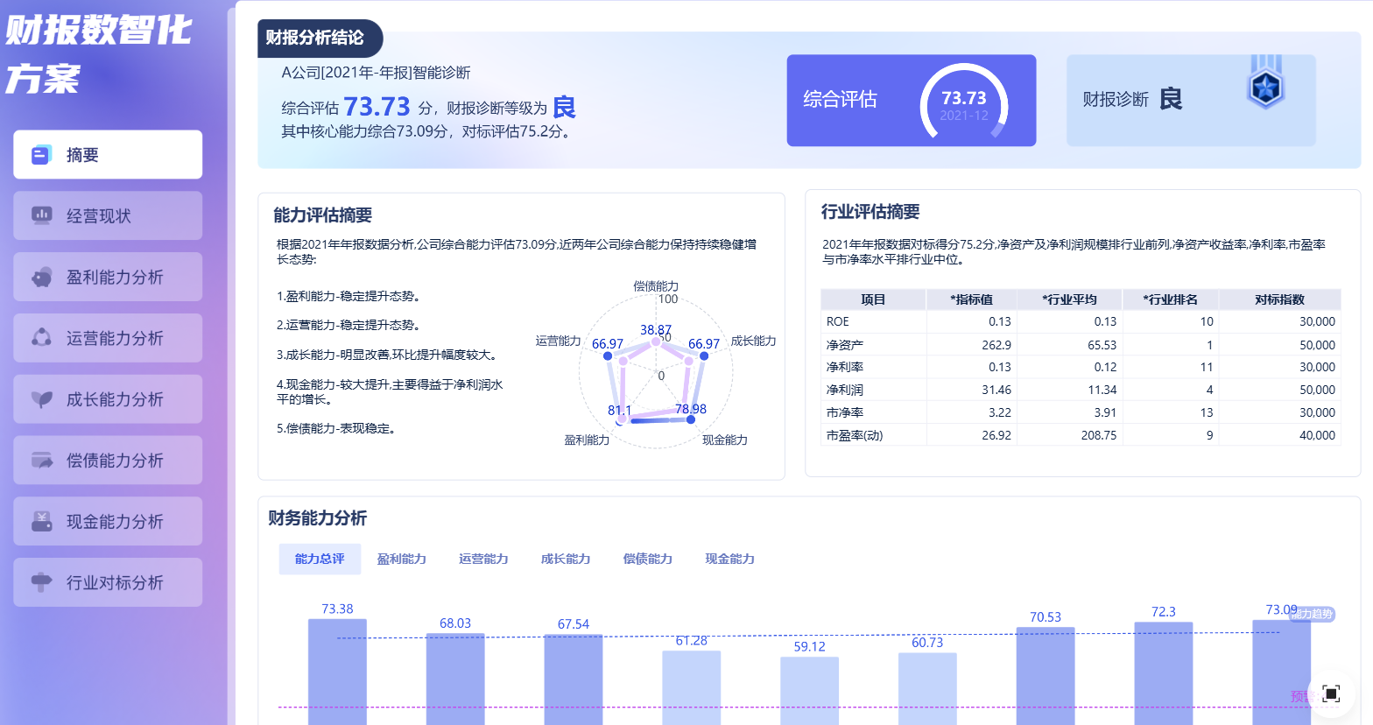Click the 运营能力 radar axis label
This screenshot has height=725, width=1373.
[559, 341]
